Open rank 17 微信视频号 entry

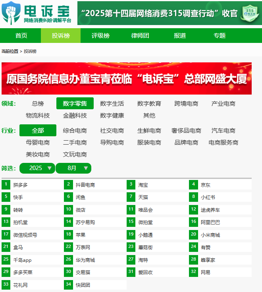tap(32, 235)
